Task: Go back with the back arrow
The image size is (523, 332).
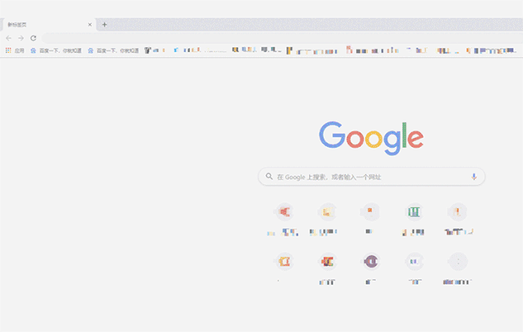Action: pos(9,38)
